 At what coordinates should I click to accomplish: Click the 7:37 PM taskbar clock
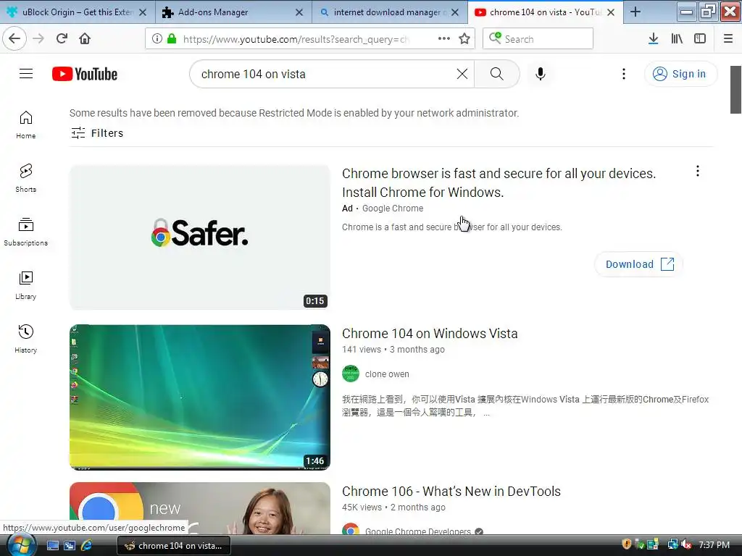coord(714,544)
